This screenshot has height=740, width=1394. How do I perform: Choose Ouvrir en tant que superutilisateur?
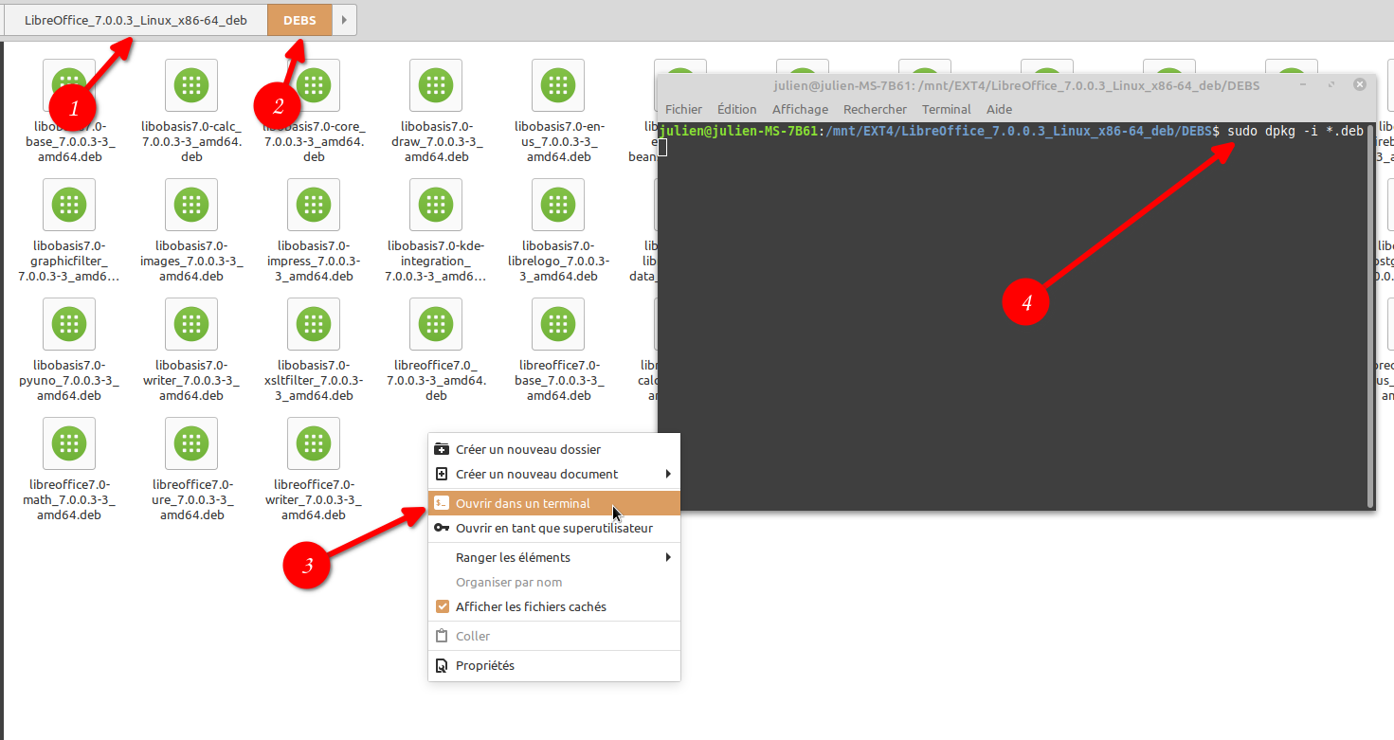coord(554,528)
